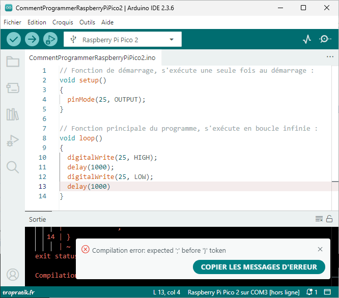The width and height of the screenshot is (339, 298).
Task: Click COPIER LES MESSAGES D'ERREUR button
Action: pos(259,267)
